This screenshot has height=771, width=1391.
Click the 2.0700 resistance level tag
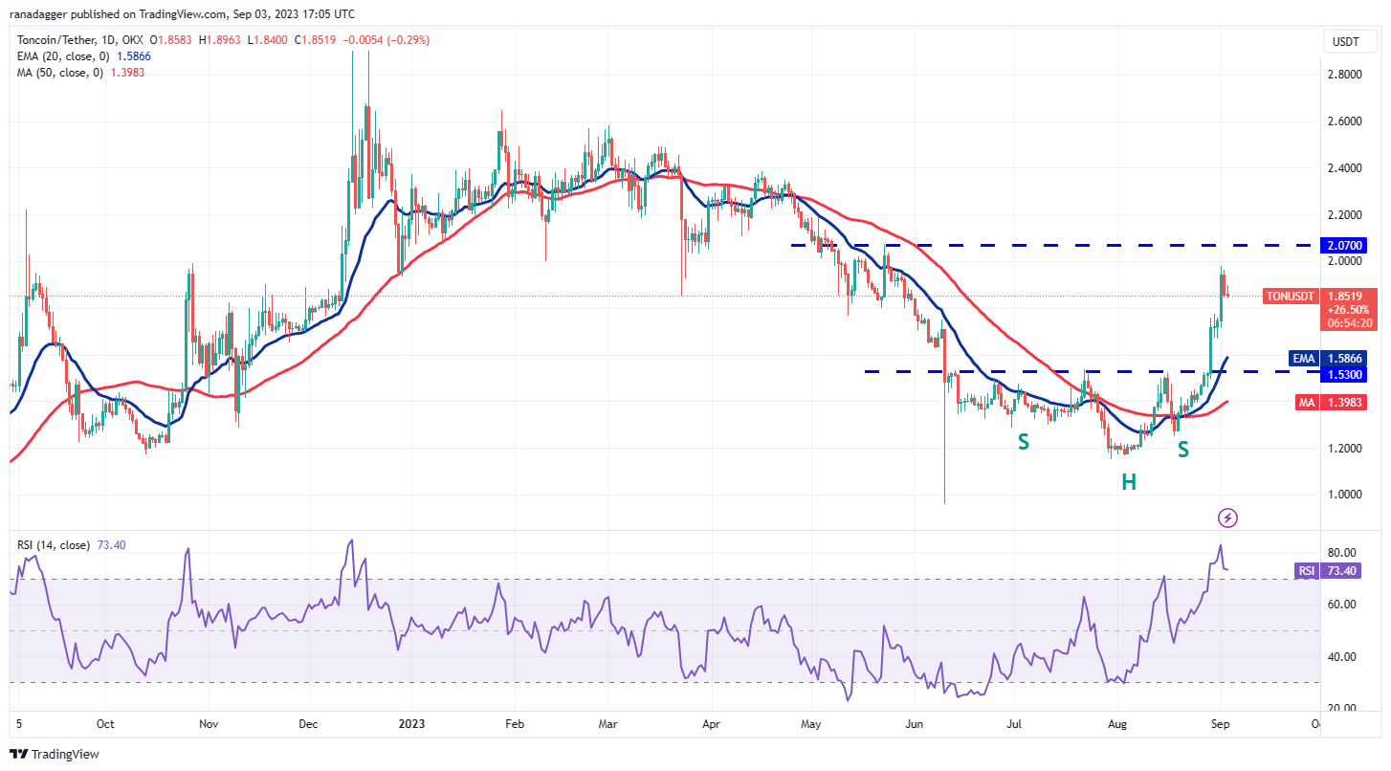coord(1343,246)
